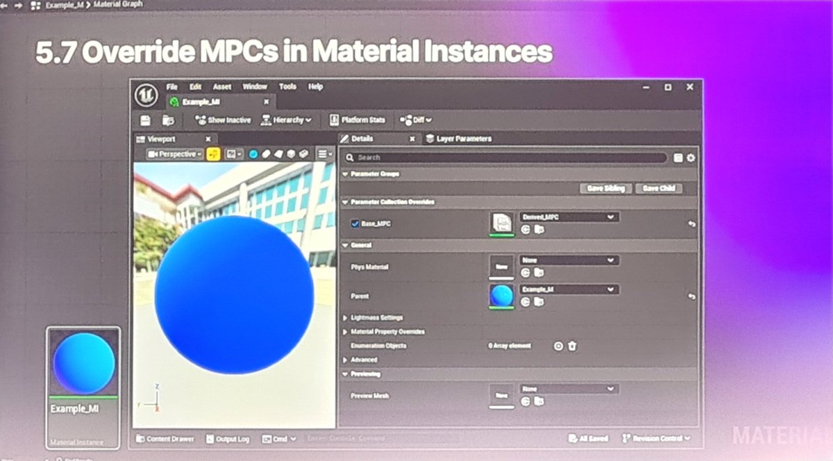Open the Perspective view mode dropdown
This screenshot has width=833, height=461.
point(176,154)
